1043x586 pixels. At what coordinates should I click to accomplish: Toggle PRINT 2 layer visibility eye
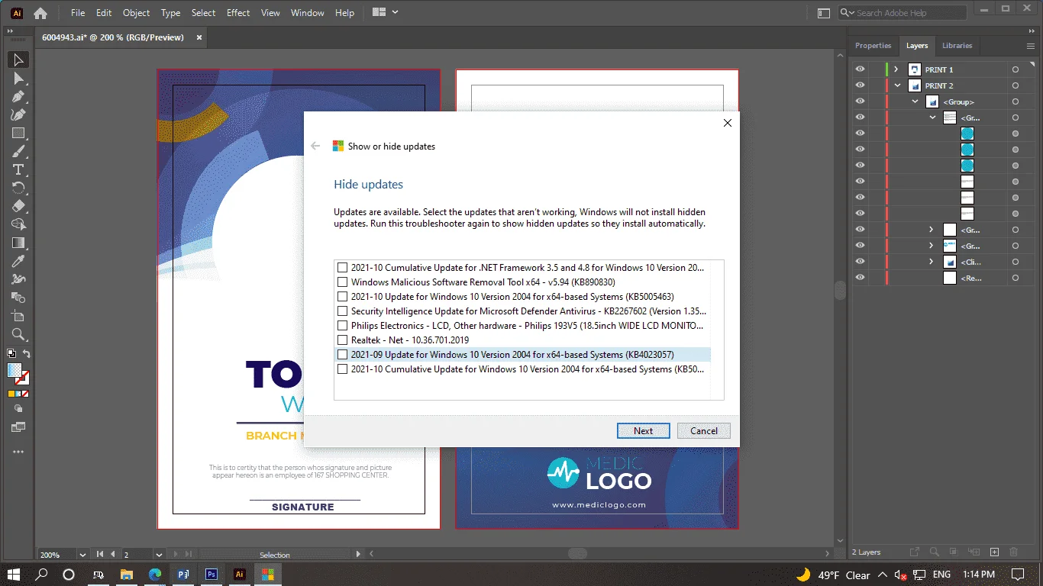click(x=861, y=85)
